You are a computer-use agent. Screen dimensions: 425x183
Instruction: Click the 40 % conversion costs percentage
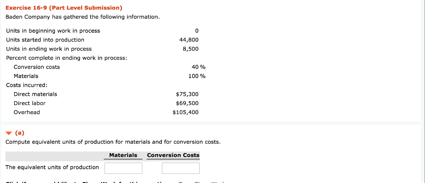point(198,67)
